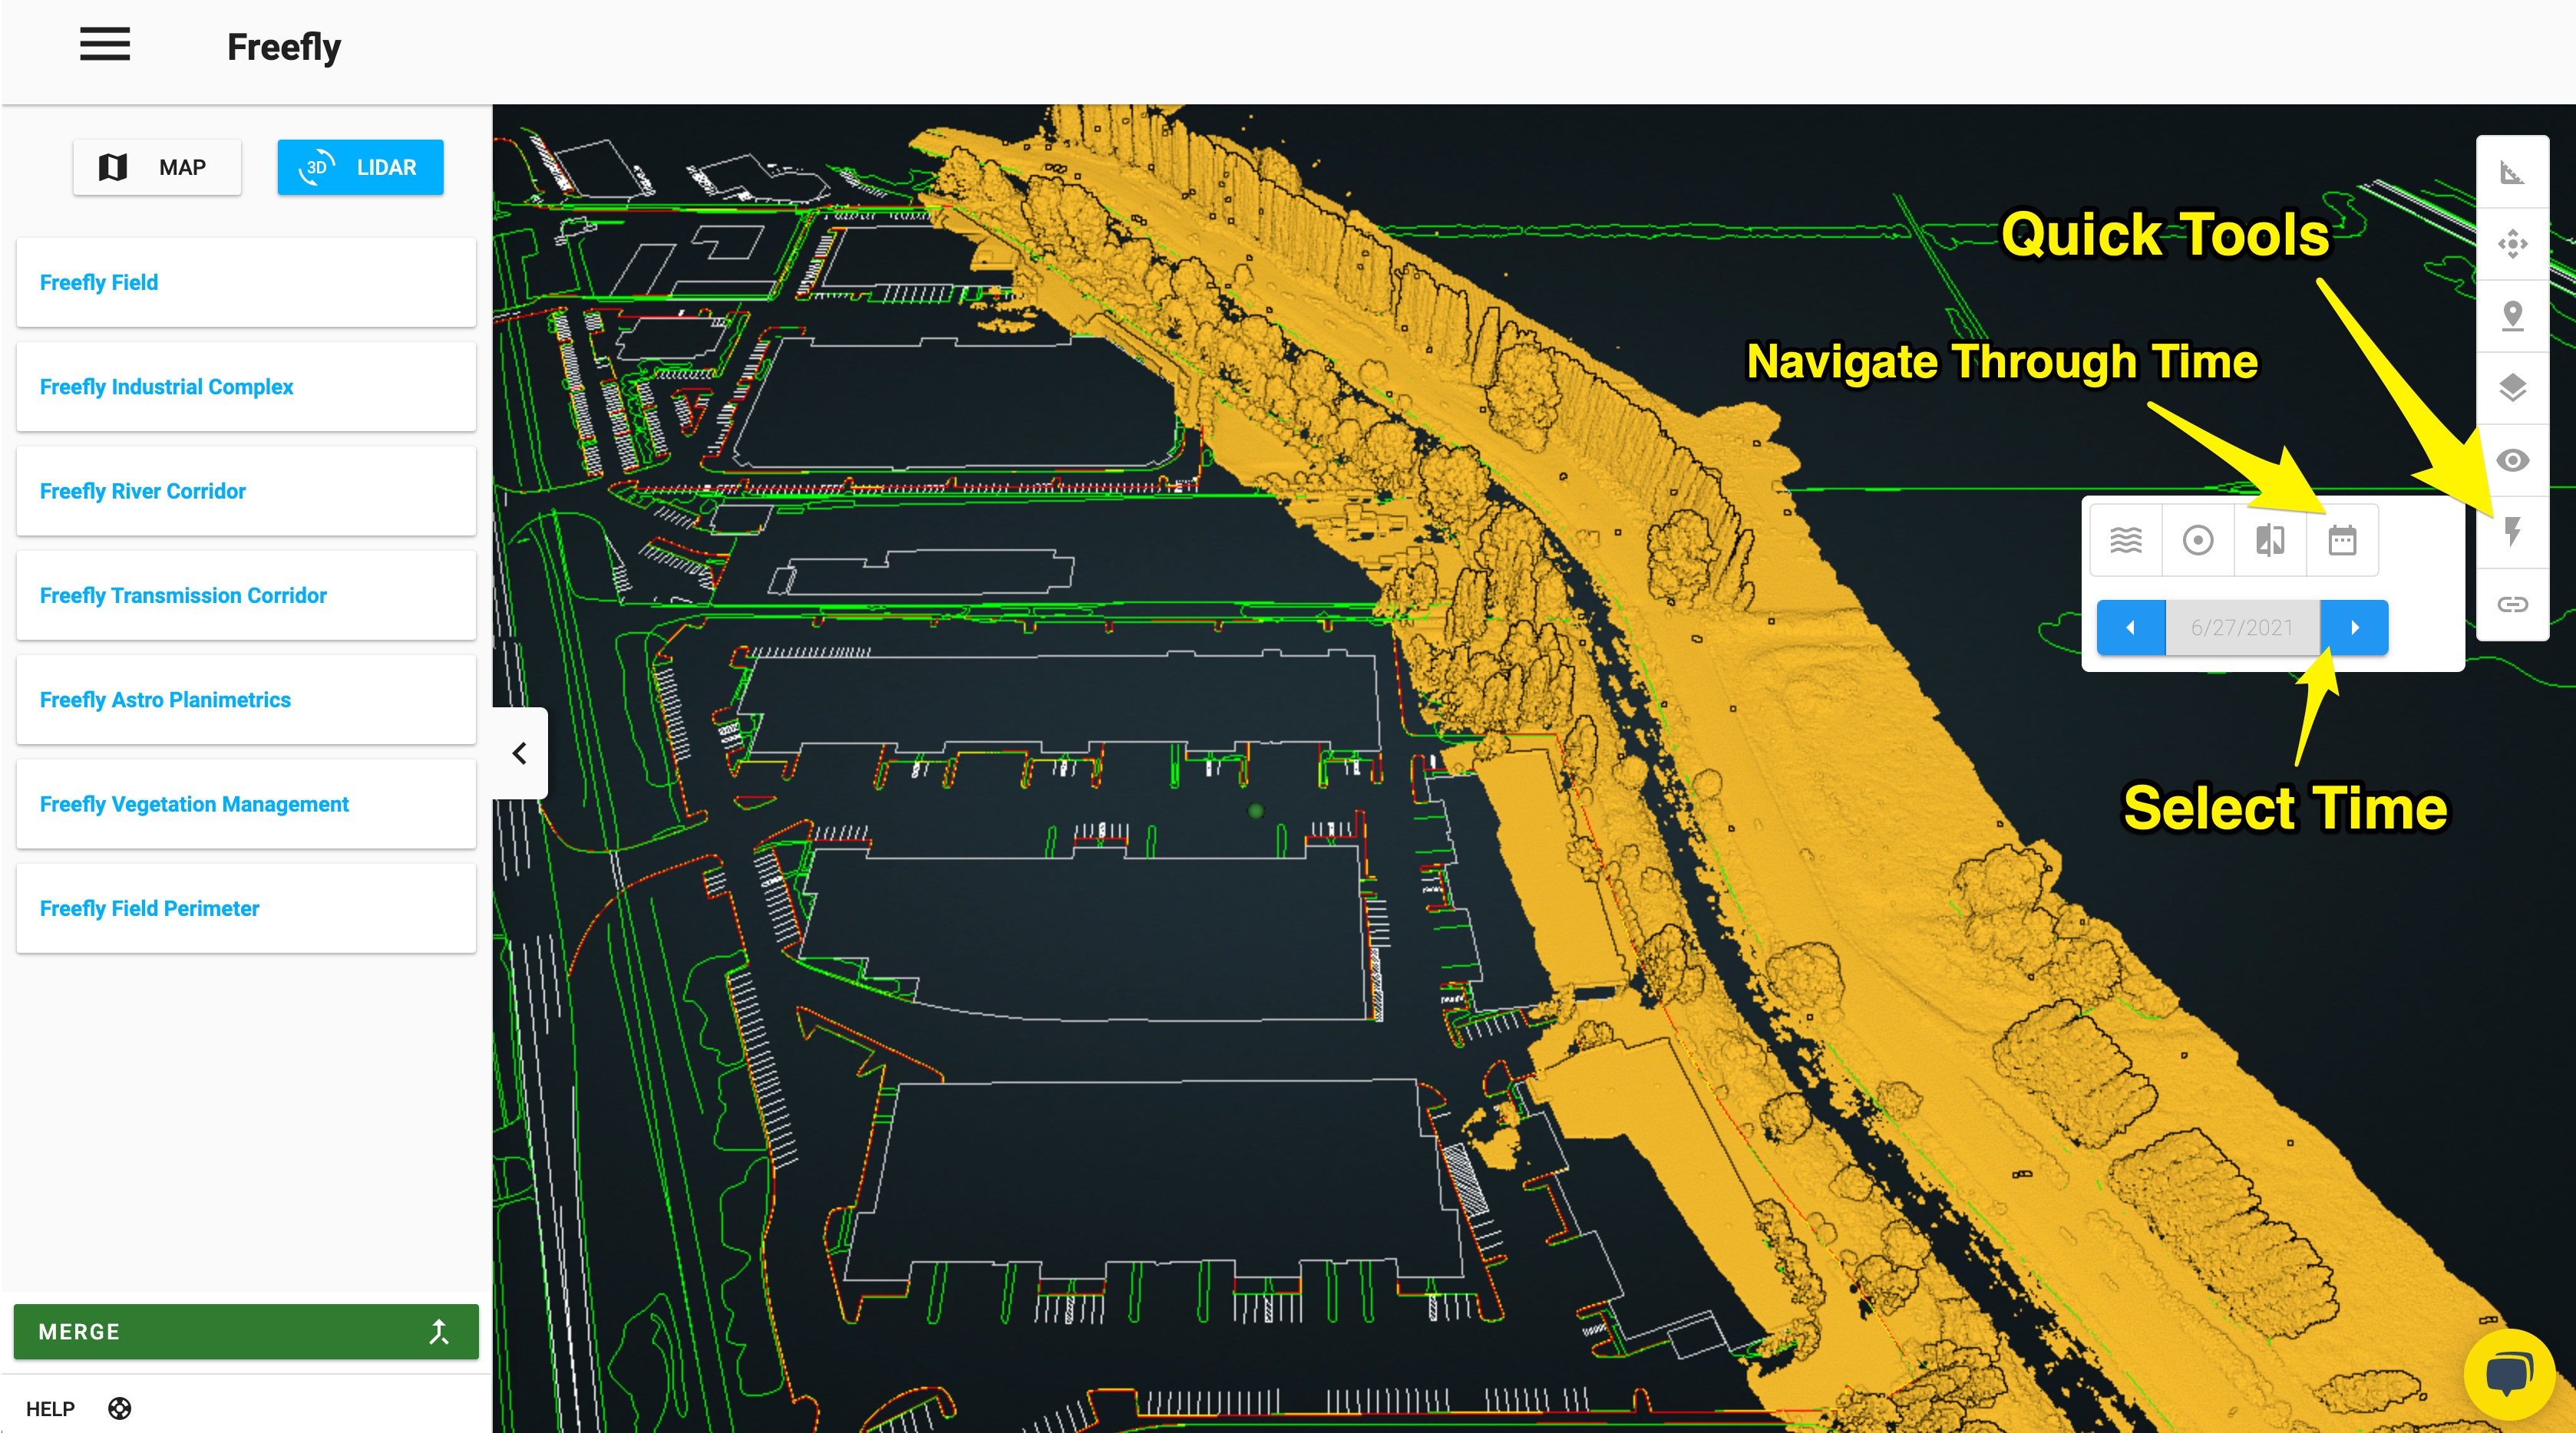The height and width of the screenshot is (1433, 2576).
Task: Open Freefly Field Perimeter dataset
Action: (246, 908)
